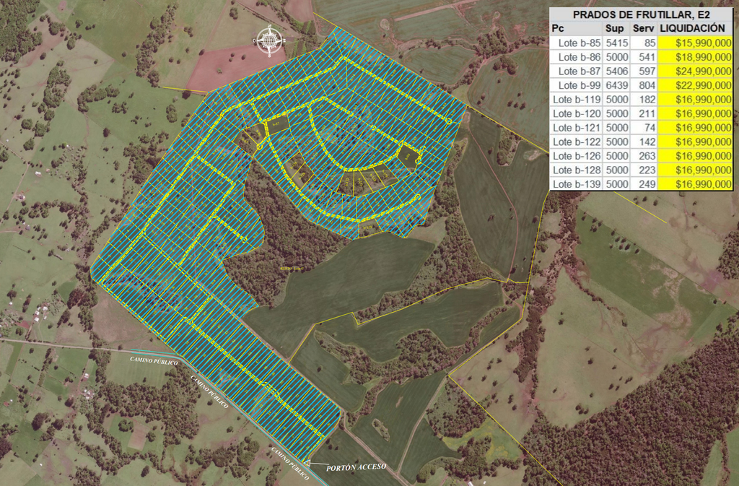Click the Sup column header
The image size is (739, 486).
(615, 27)
